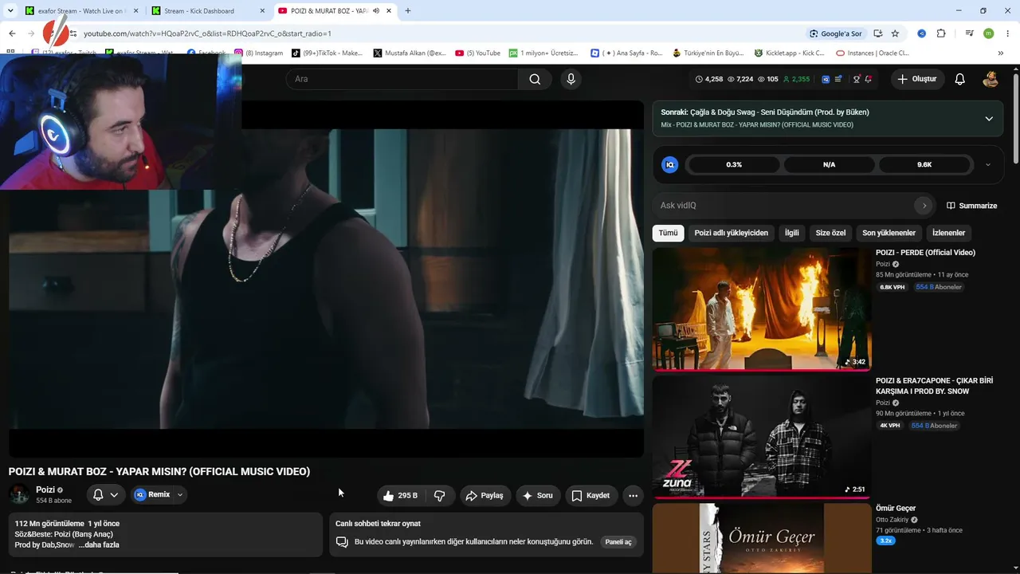Open the 'POIZI - PERDE (Official Video)' thumbnail
This screenshot has width=1020, height=574.
click(762, 309)
